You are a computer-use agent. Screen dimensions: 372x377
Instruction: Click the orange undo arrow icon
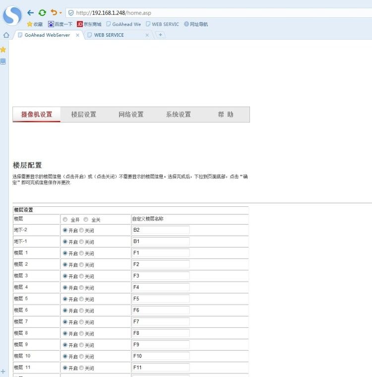[54, 12]
